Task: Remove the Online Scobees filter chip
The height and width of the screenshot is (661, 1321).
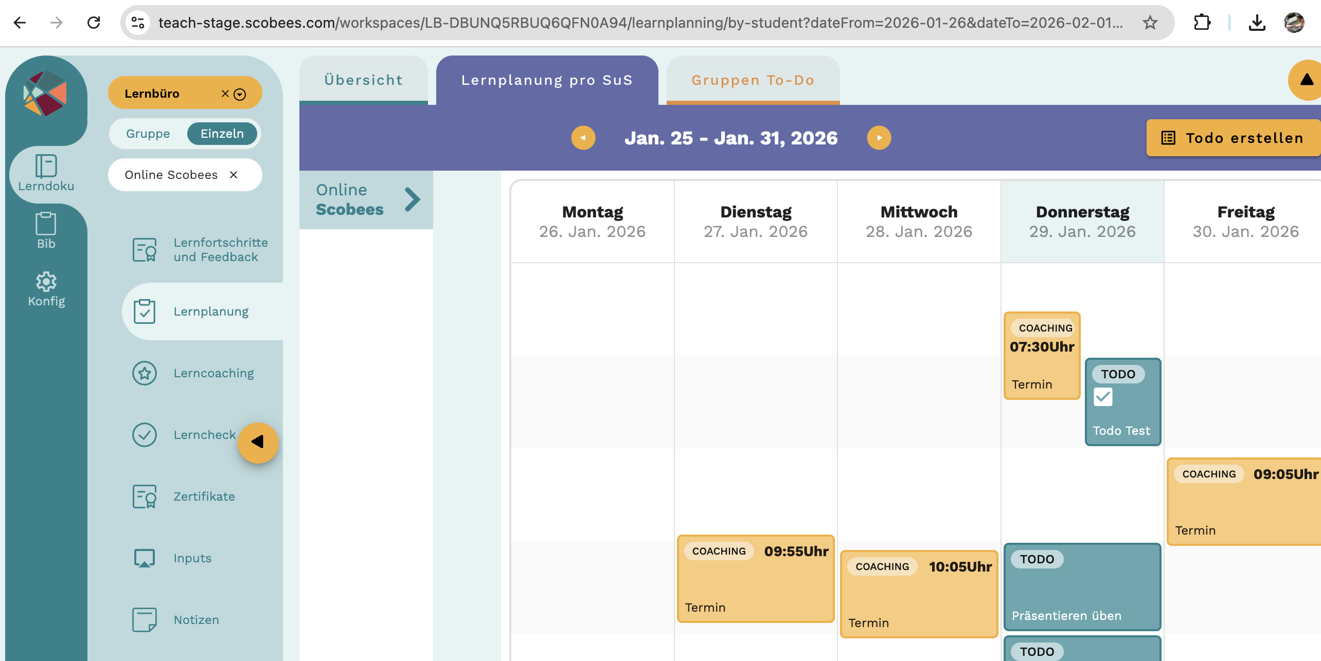Action: (234, 175)
